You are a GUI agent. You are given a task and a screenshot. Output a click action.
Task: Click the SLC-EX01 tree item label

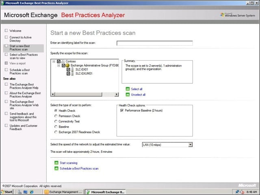[x=82, y=69]
